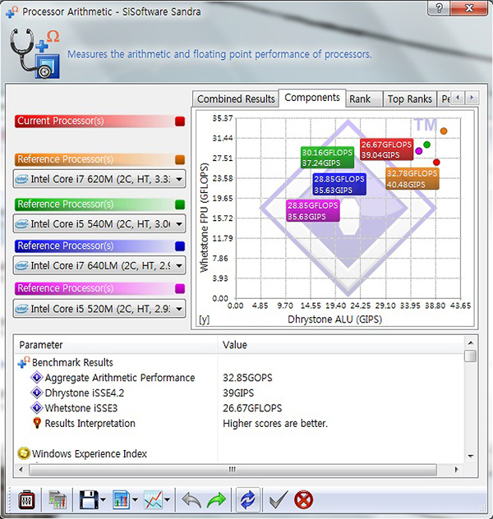
Task: Switch to the Combined Results tab
Action: click(236, 99)
